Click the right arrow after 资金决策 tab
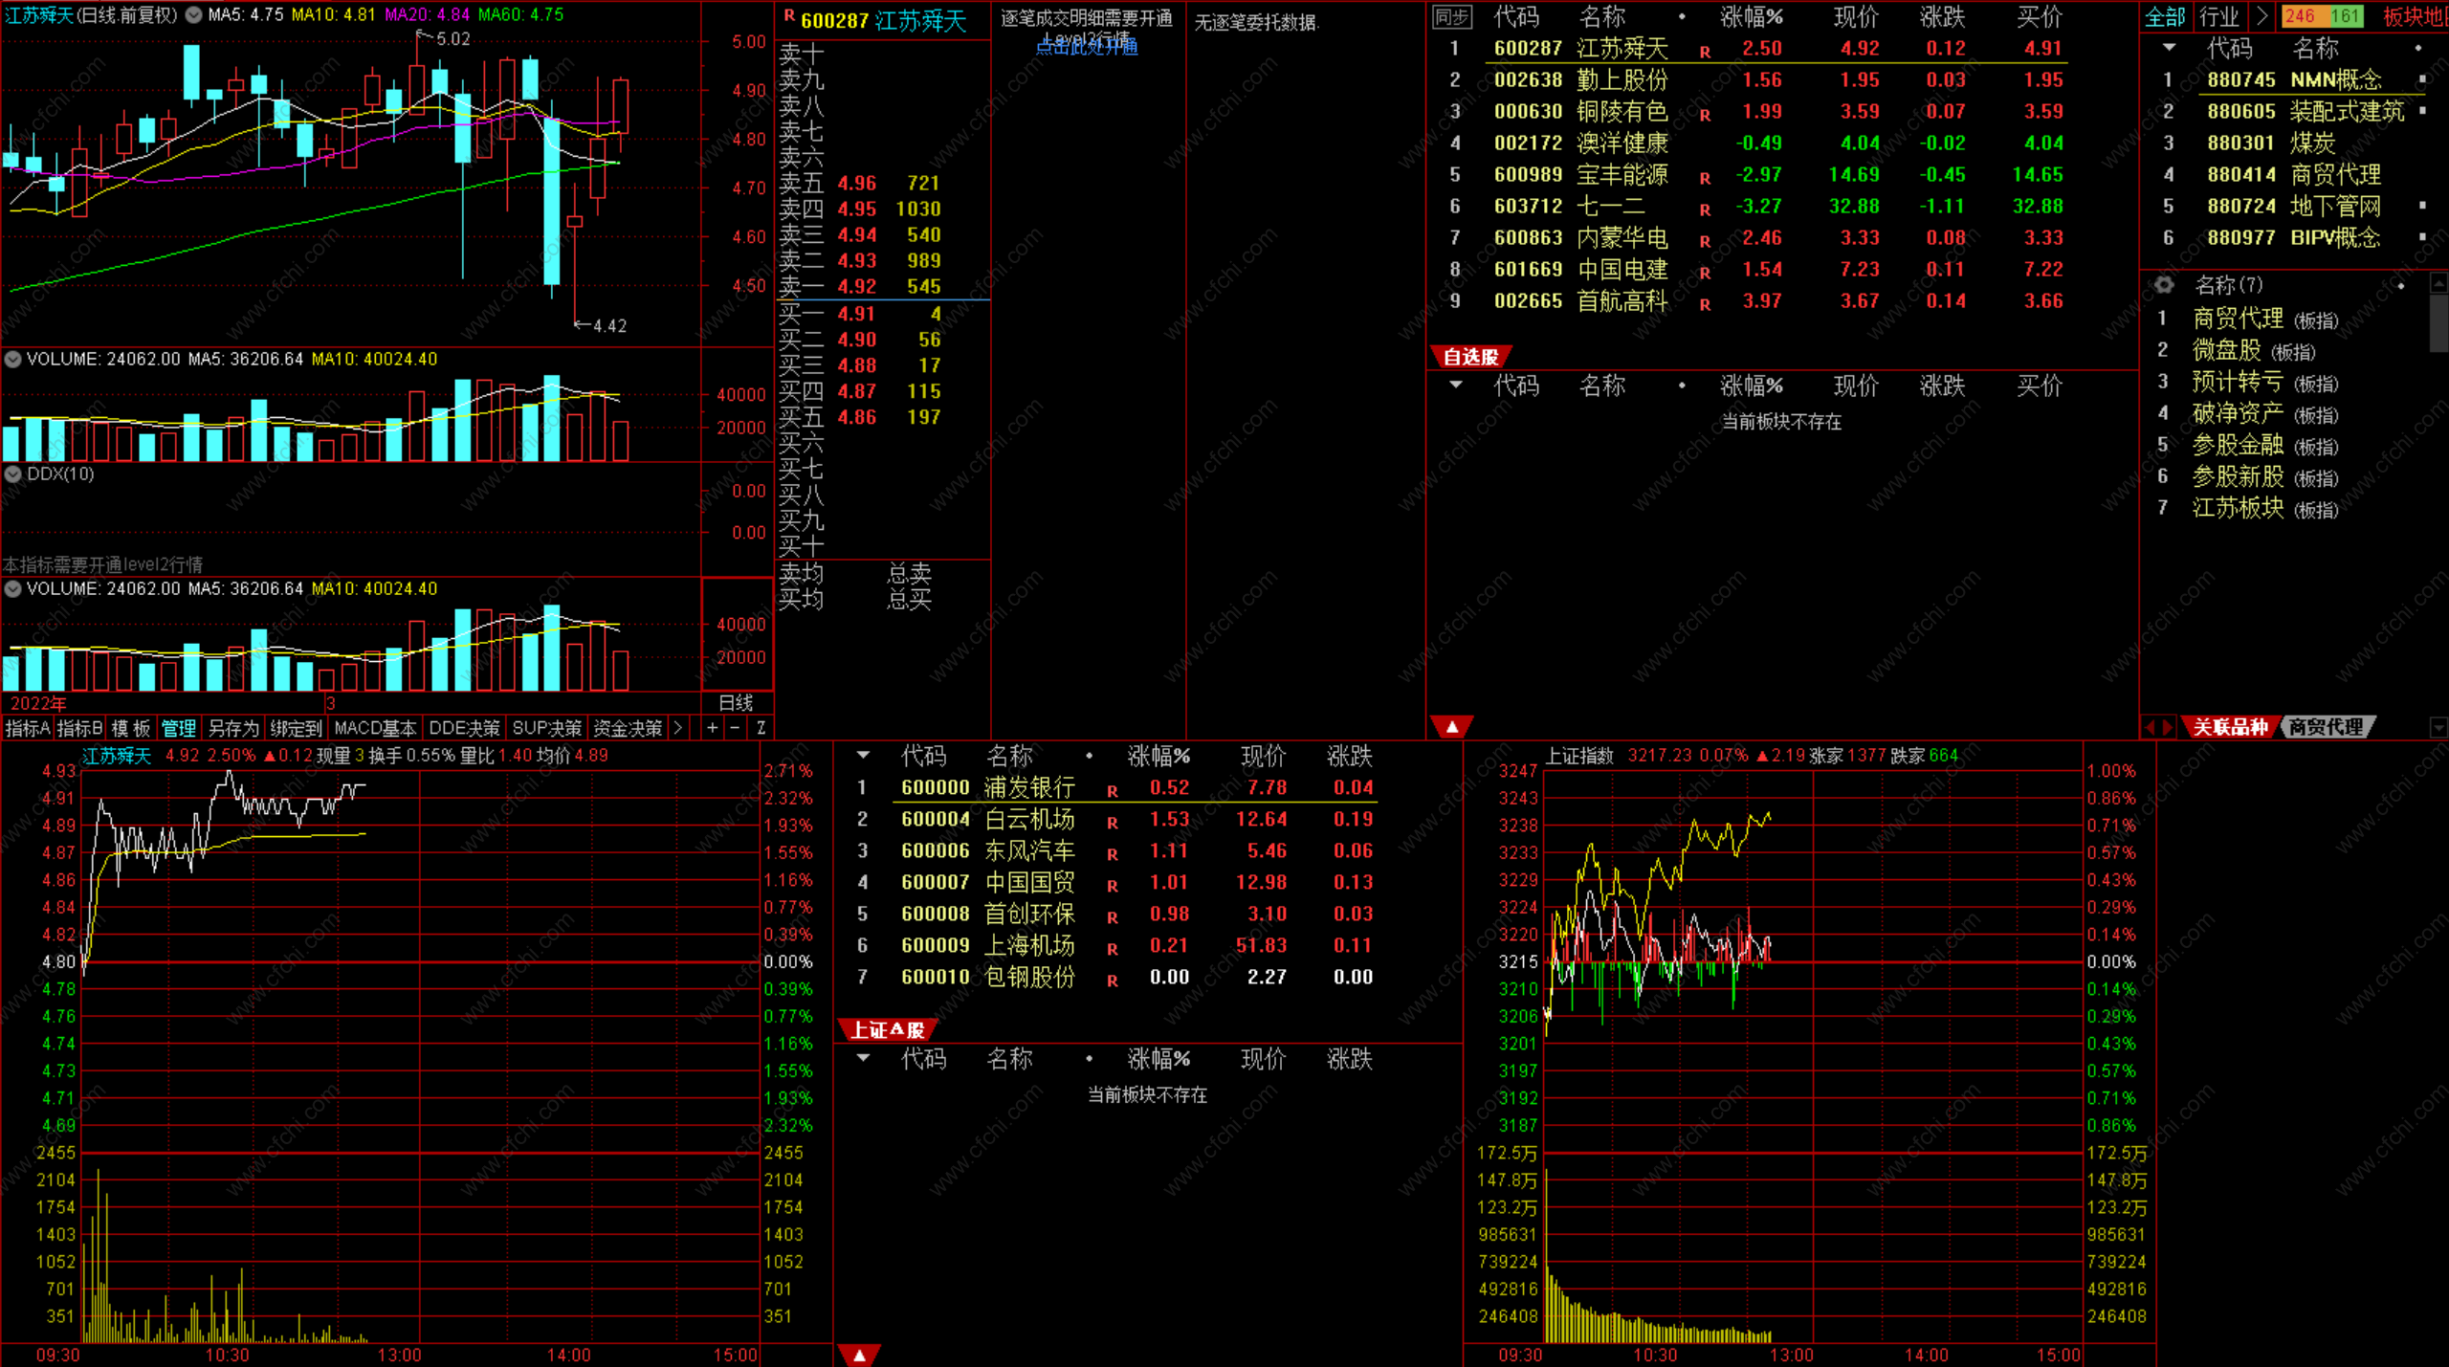Viewport: 2449px width, 1367px height. [678, 728]
